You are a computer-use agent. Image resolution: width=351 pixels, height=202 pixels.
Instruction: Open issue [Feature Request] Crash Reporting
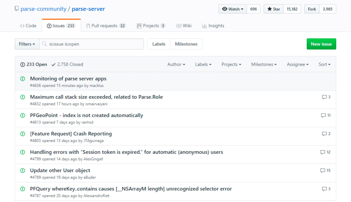[x=71, y=133]
